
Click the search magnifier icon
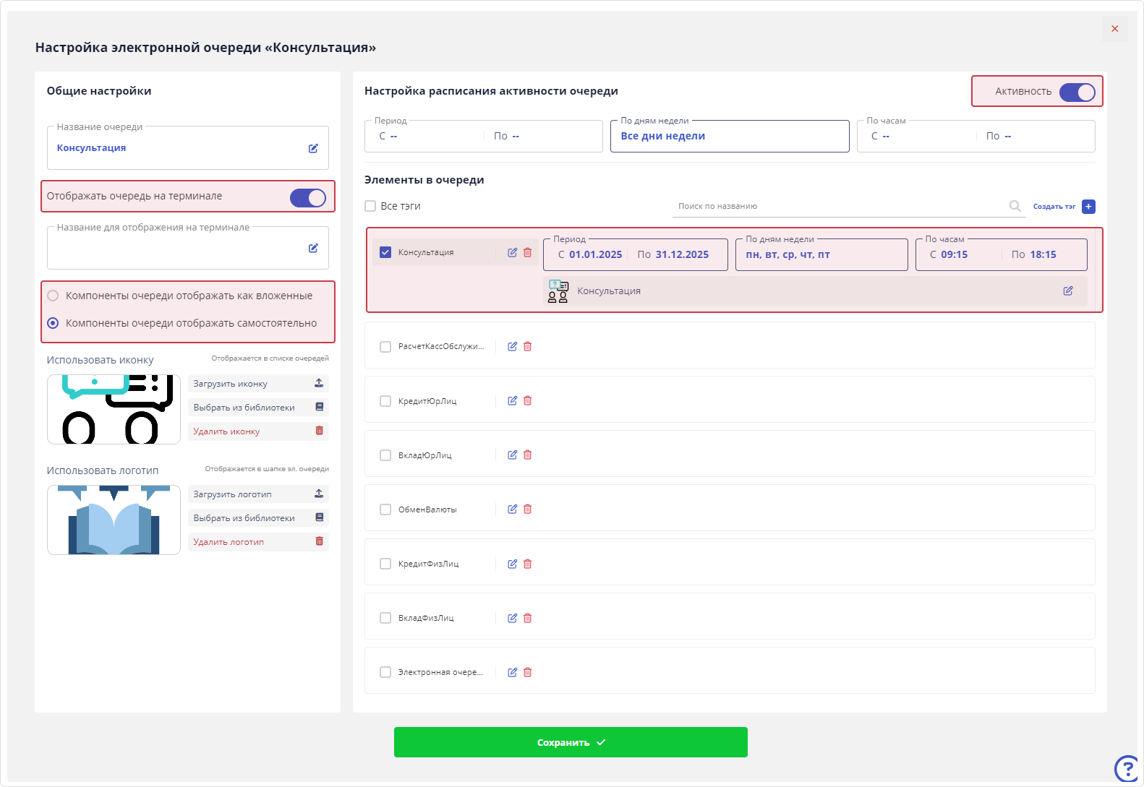click(1015, 206)
